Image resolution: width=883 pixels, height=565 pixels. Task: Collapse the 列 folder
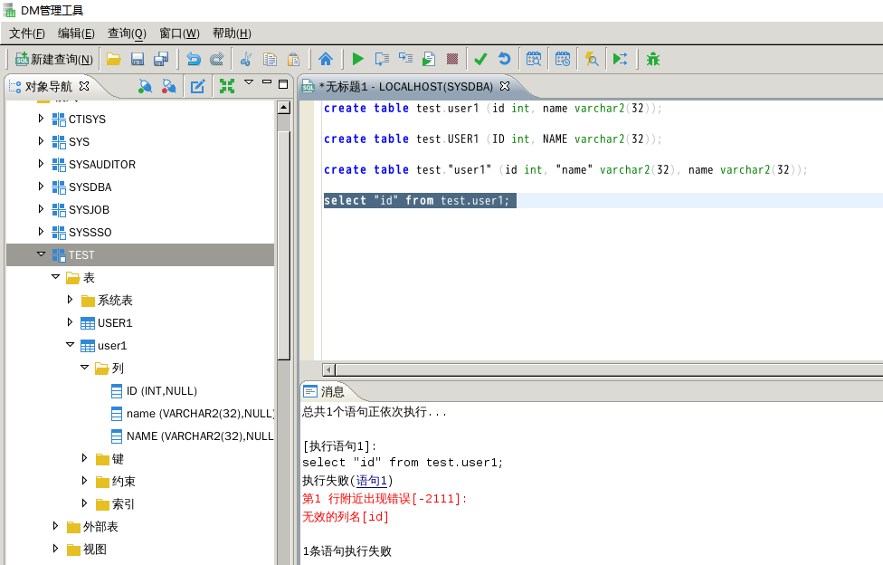pos(84,367)
